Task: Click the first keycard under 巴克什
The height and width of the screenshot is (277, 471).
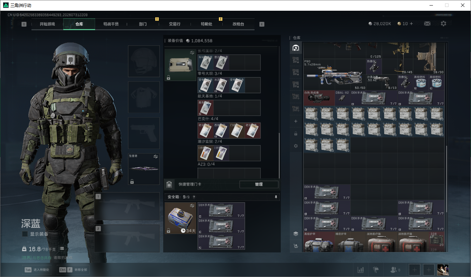Action: pos(205,131)
